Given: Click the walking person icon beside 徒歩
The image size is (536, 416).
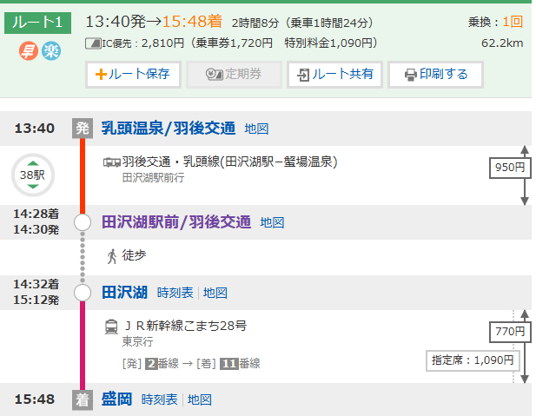Looking at the screenshot, I should [112, 256].
